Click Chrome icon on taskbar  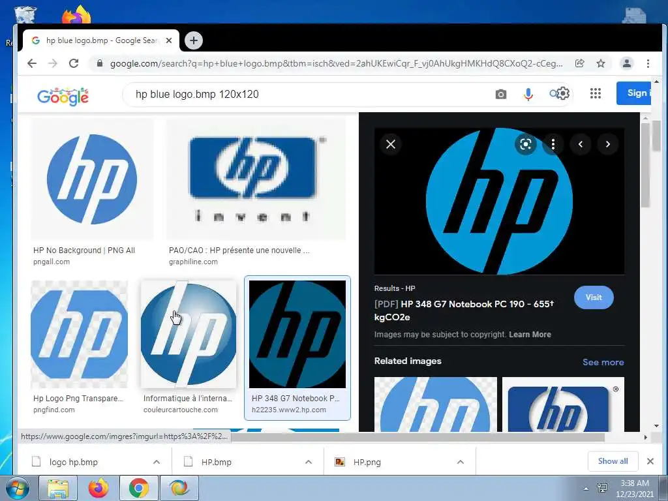[x=139, y=488]
